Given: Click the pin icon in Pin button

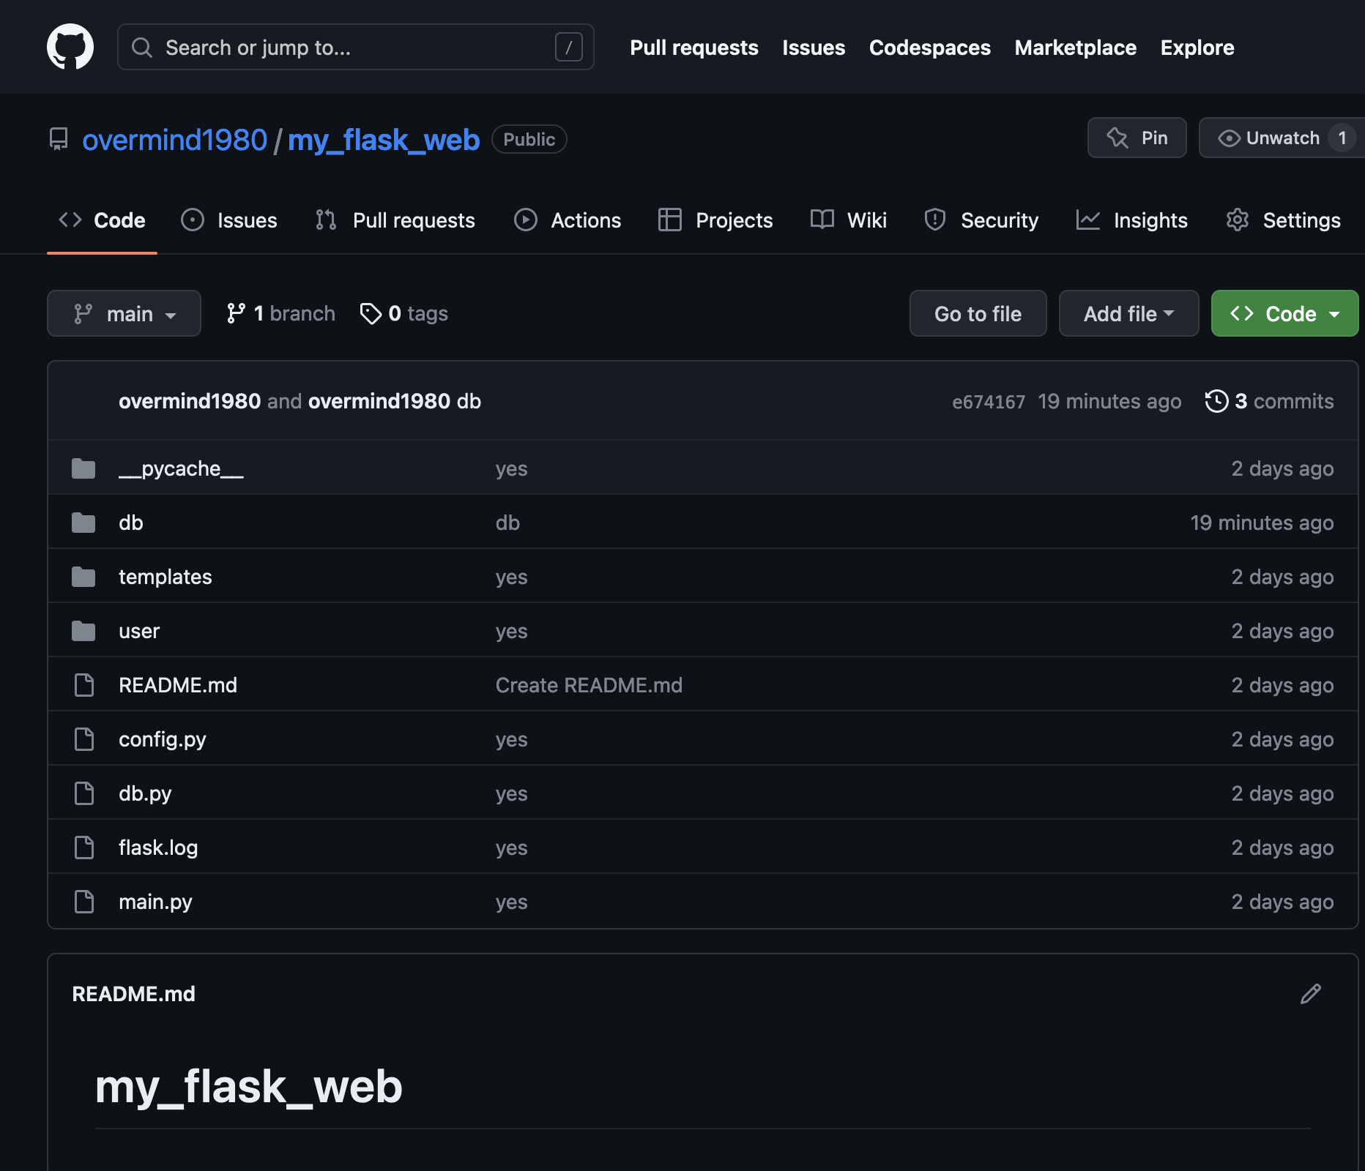Looking at the screenshot, I should pyautogui.click(x=1117, y=138).
